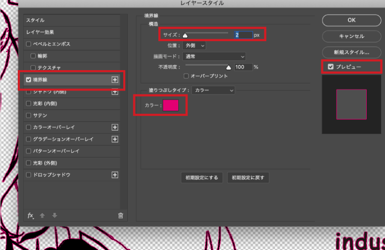
Task: Click the plus icon beside シャドウ (内側)
Action: point(115,92)
